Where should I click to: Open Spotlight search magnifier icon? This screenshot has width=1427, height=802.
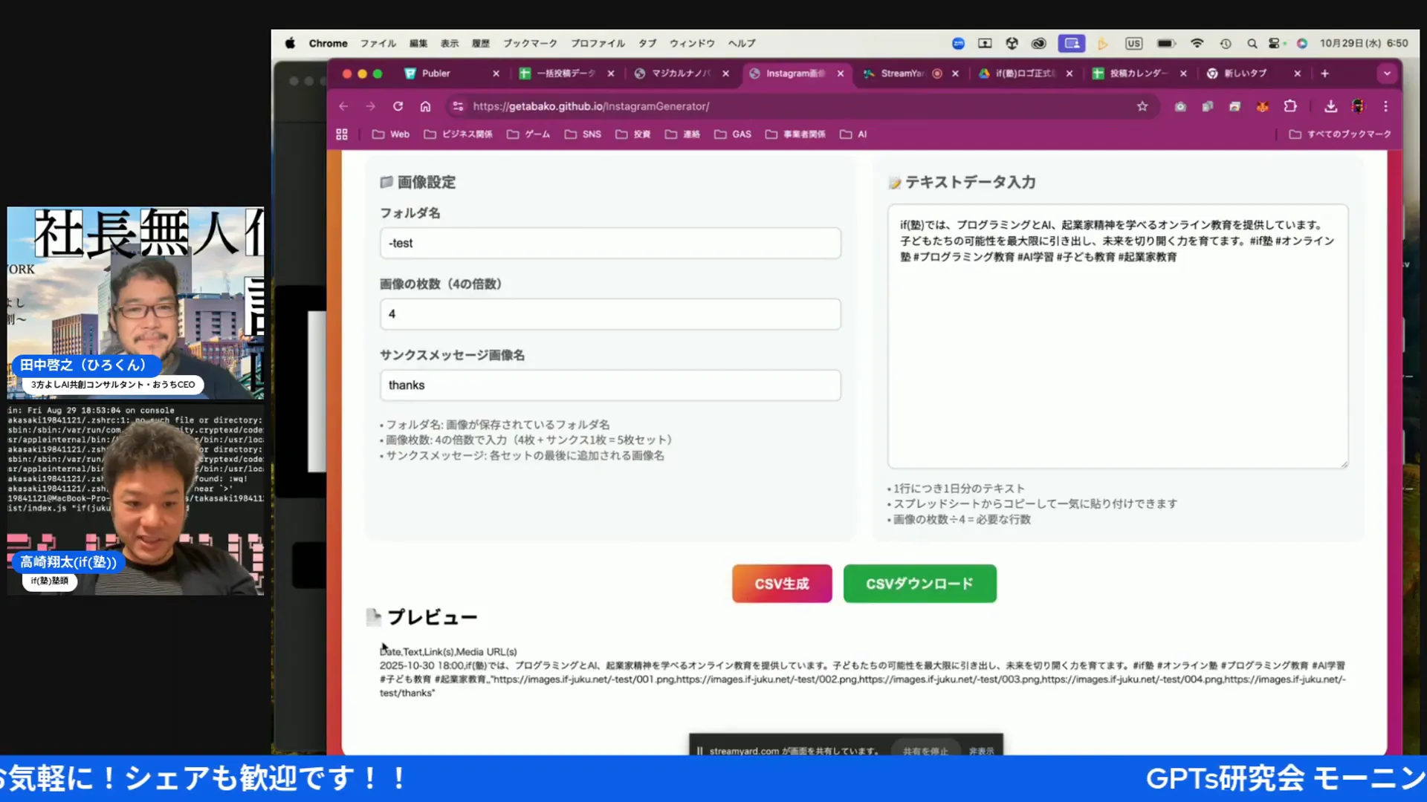coord(1252,43)
